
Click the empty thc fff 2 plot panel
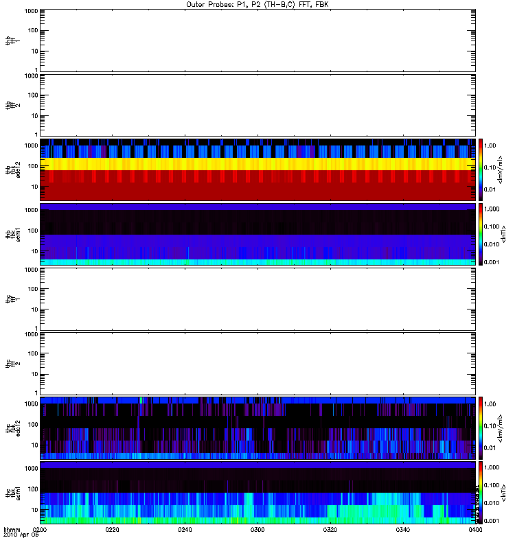click(258, 364)
